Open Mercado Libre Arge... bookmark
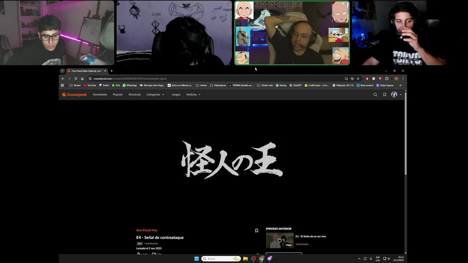 pyautogui.click(x=152, y=85)
